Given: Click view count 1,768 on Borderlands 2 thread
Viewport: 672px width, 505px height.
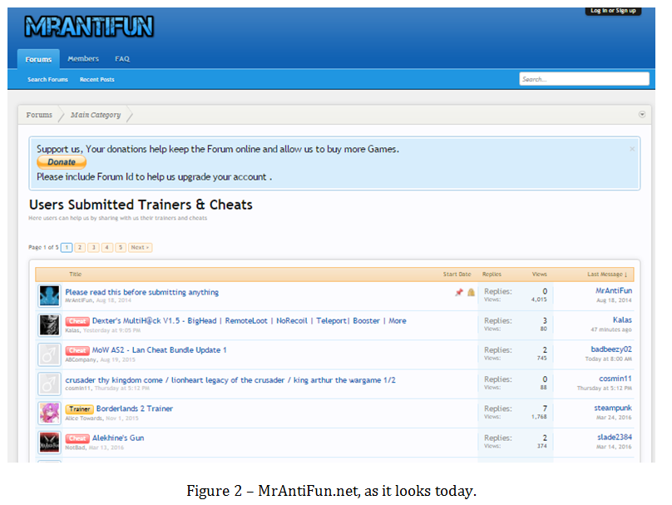Looking at the screenshot, I should pos(539,417).
